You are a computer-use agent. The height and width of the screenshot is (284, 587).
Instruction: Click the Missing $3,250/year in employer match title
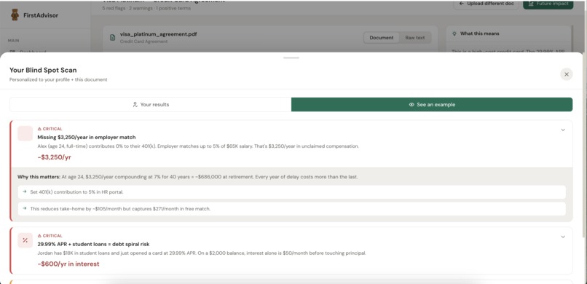(87, 138)
